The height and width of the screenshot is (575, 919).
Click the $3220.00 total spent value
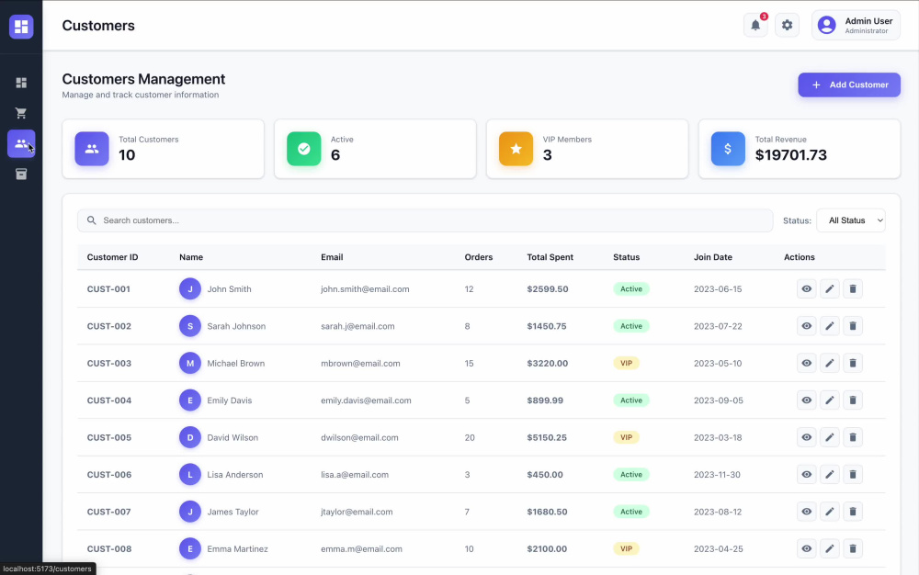point(547,363)
